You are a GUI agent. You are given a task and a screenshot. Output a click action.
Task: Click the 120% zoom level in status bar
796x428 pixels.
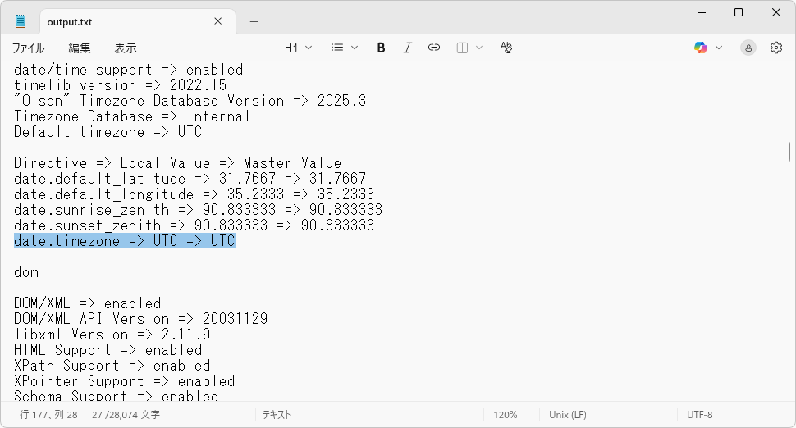click(505, 415)
